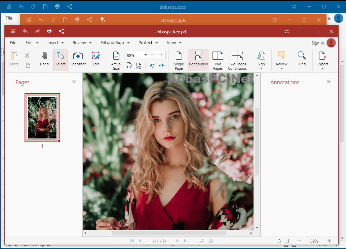Set view to Actual Size
Viewport: 346px width, 249px height.
(116, 61)
